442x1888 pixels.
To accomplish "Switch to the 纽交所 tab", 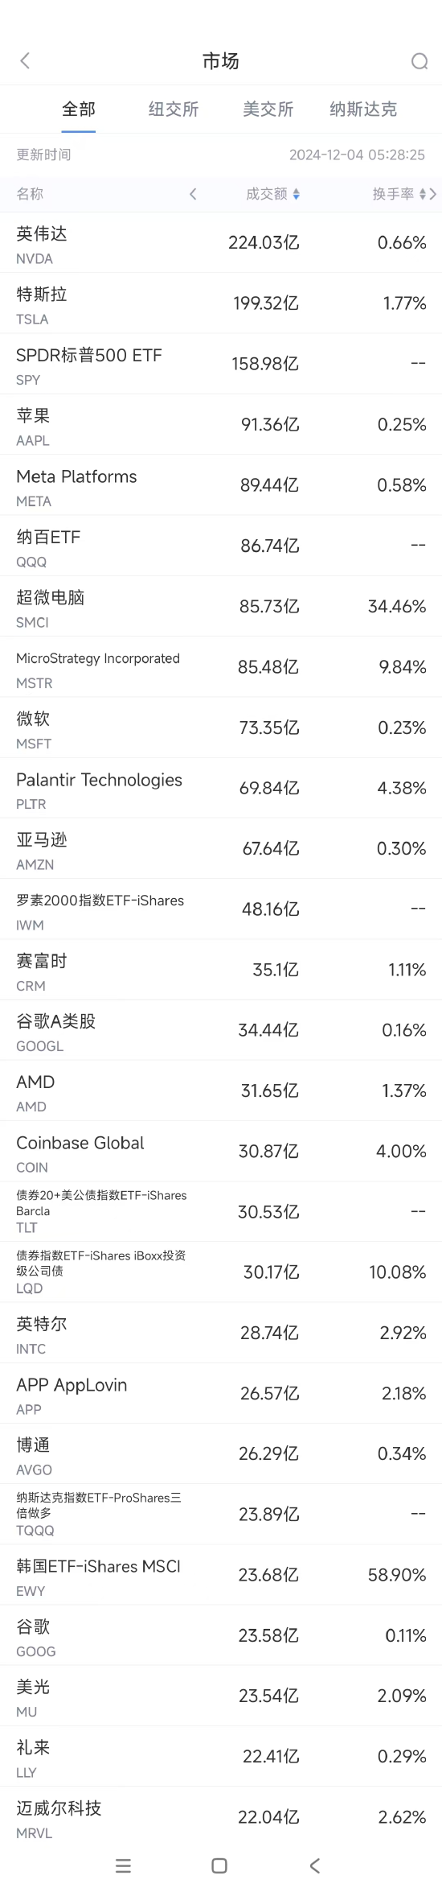I will [174, 109].
